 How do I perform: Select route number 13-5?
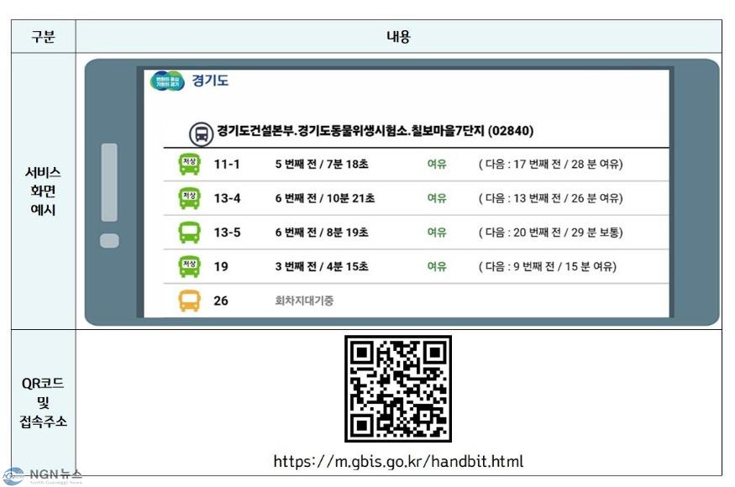[x=227, y=233]
